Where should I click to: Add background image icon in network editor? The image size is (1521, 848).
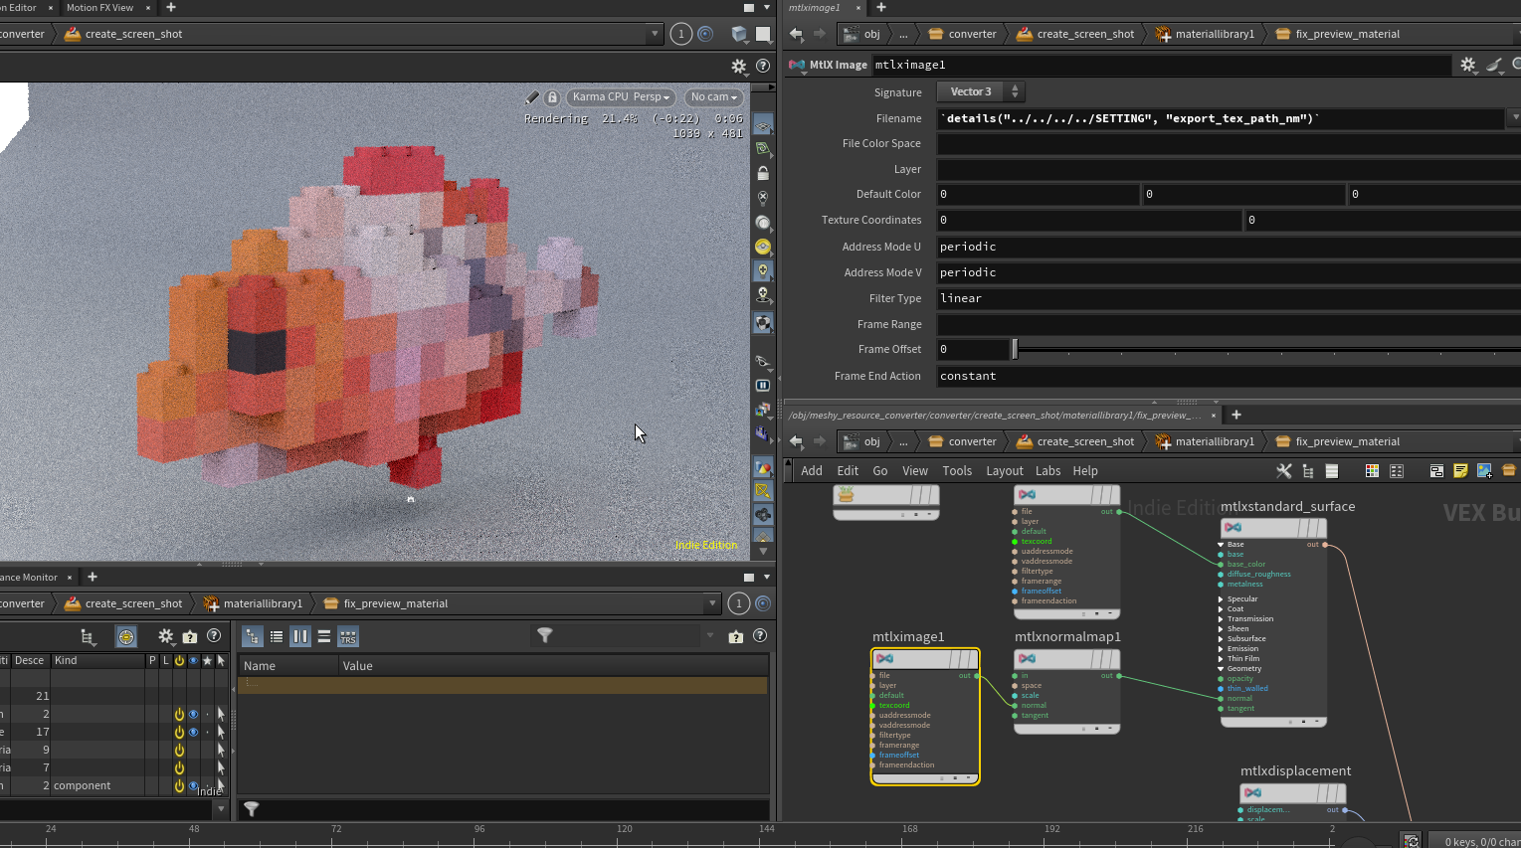point(1484,471)
